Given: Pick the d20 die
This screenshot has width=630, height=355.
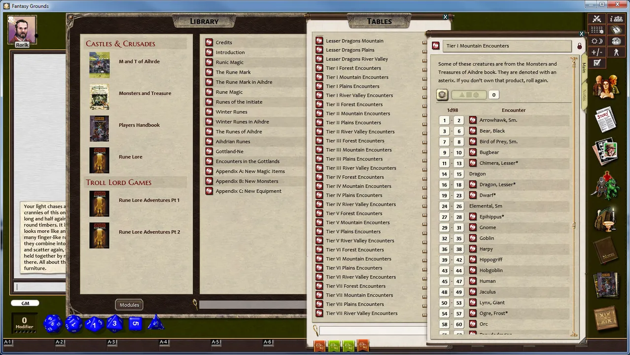Looking at the screenshot, I should pyautogui.click(x=52, y=324).
